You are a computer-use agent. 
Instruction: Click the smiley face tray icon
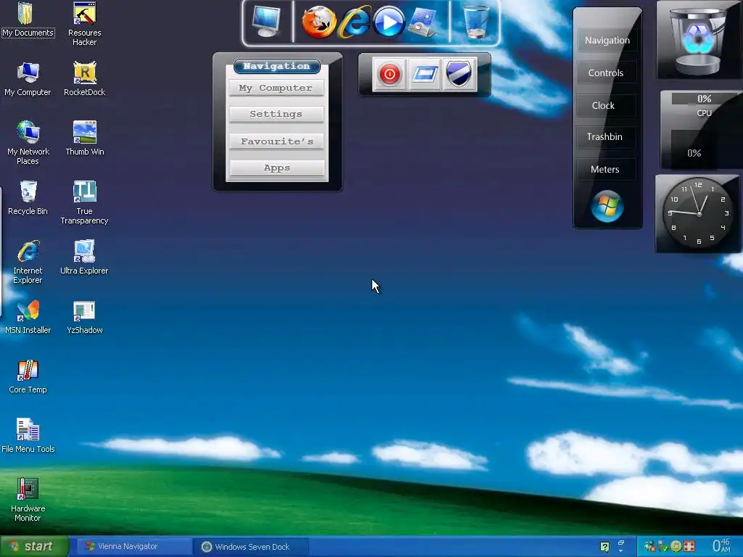click(x=676, y=547)
